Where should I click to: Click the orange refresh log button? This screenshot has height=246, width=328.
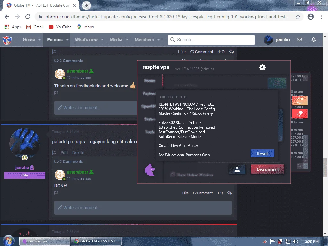(x=300, y=101)
